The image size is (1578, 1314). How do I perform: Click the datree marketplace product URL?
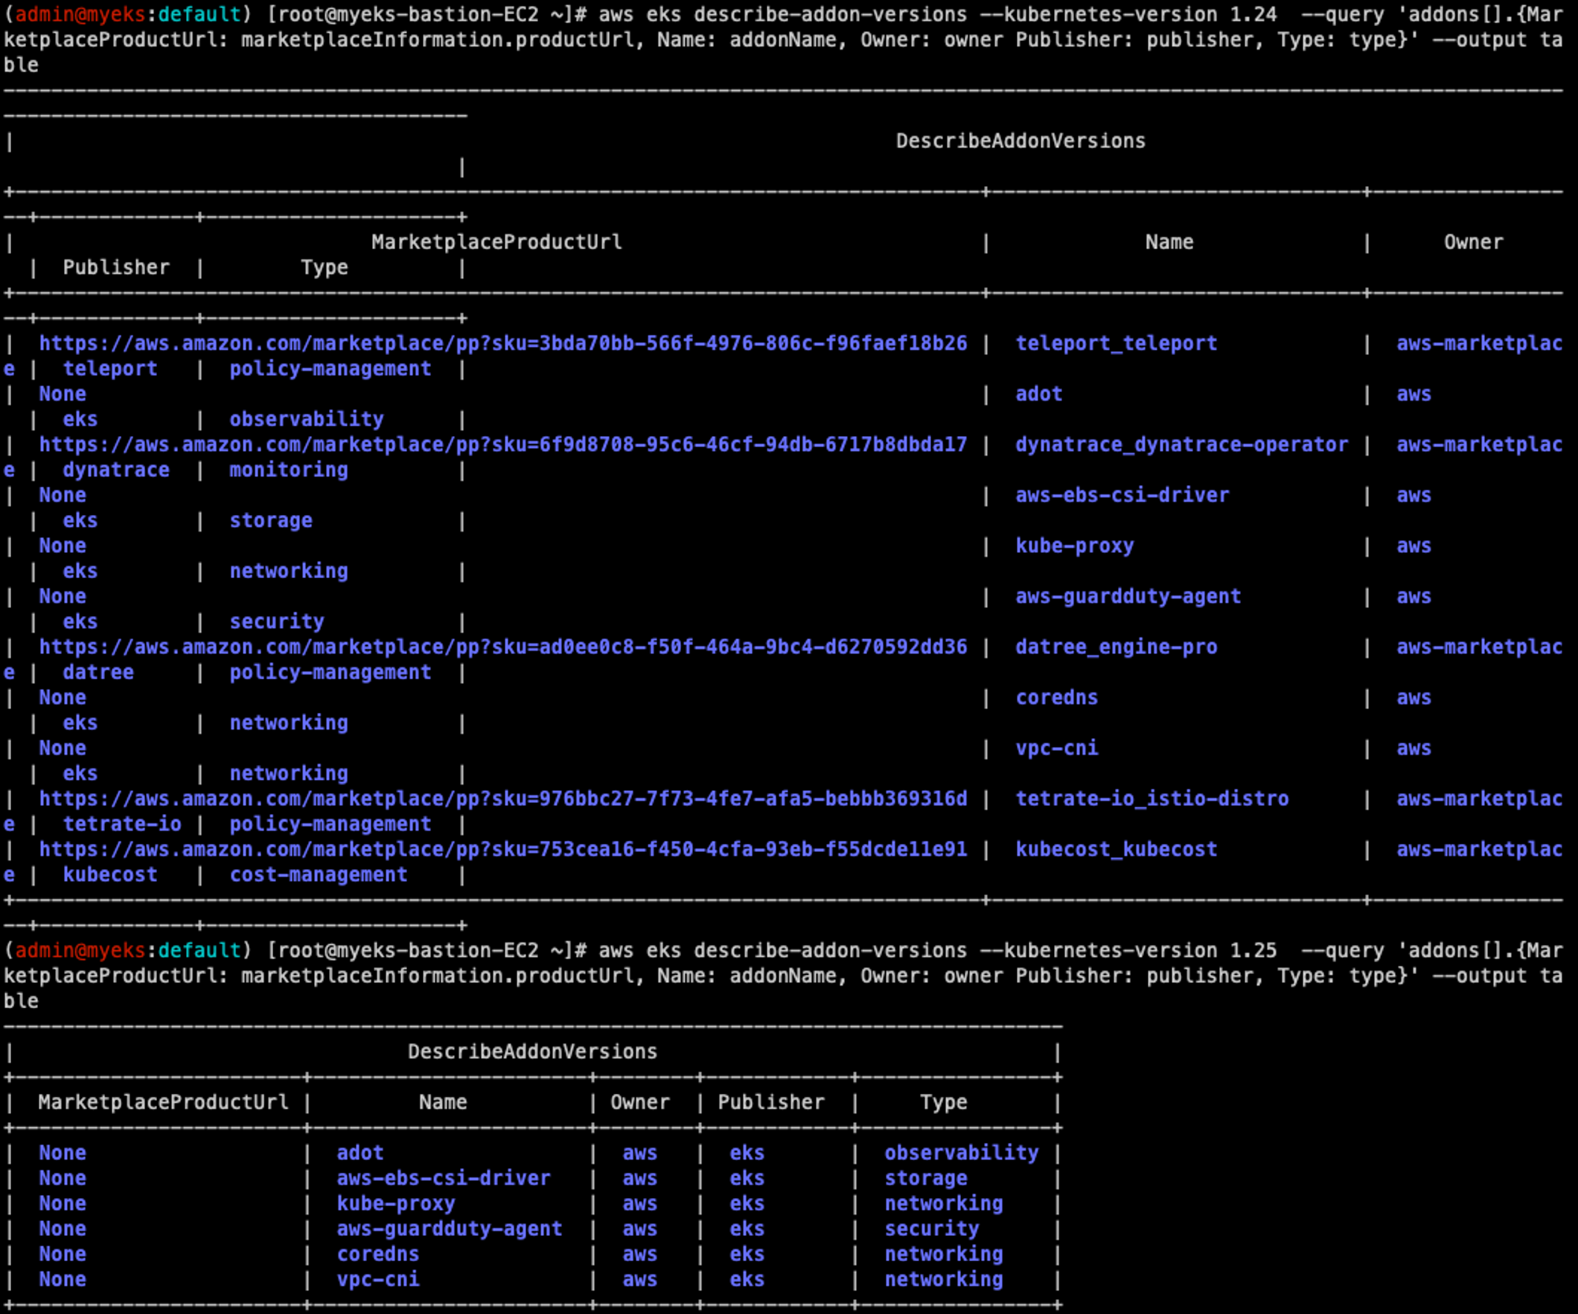click(x=503, y=648)
